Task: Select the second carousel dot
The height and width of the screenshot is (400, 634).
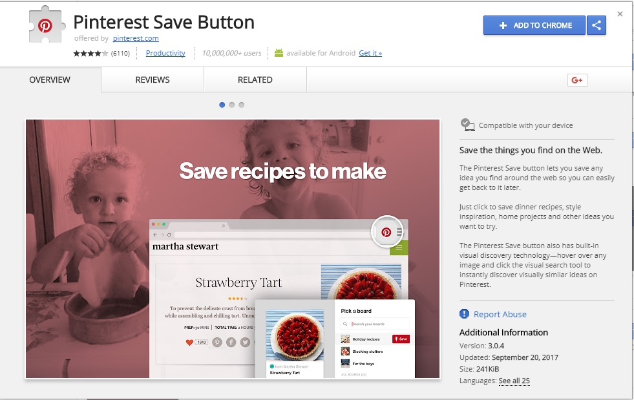Action: [231, 105]
